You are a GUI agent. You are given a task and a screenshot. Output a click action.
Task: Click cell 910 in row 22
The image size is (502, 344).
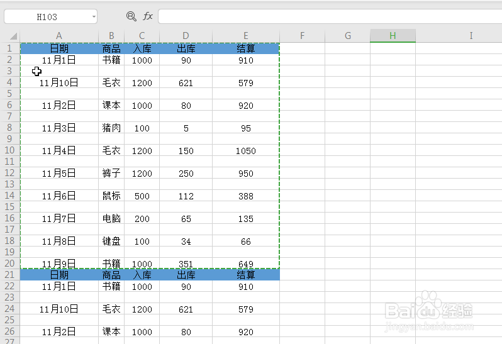click(246, 286)
